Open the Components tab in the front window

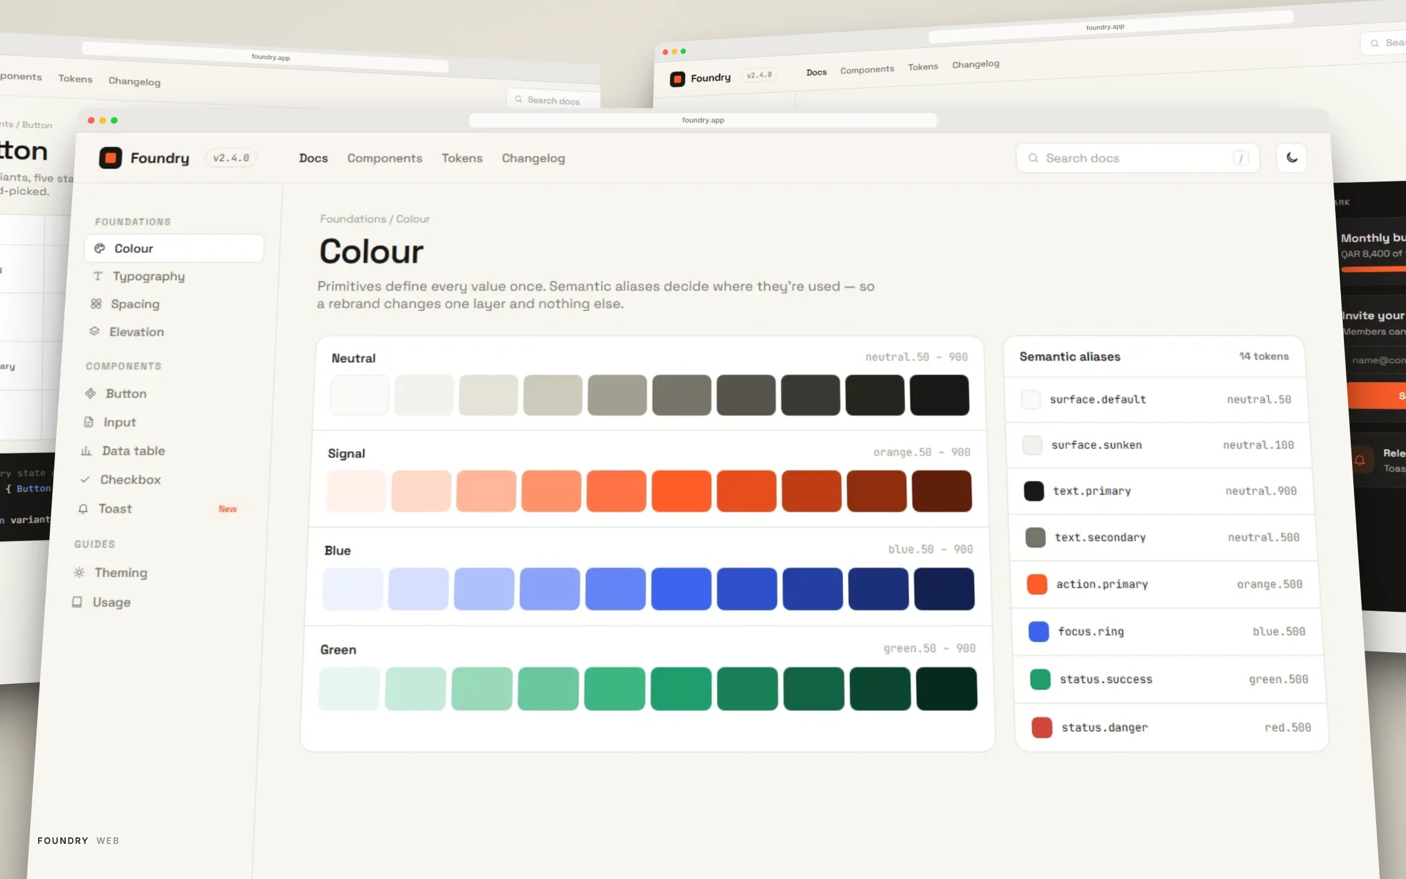tap(384, 158)
